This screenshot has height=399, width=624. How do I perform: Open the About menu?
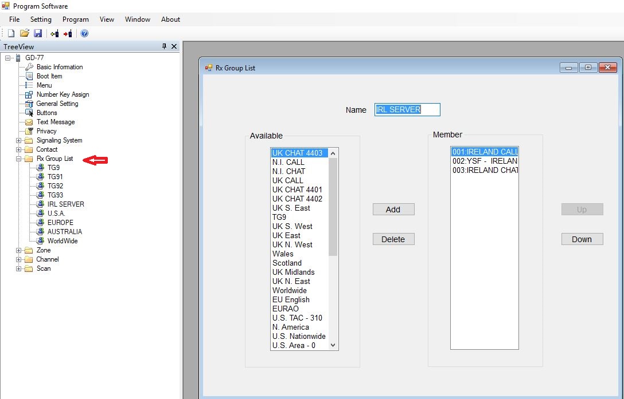170,19
